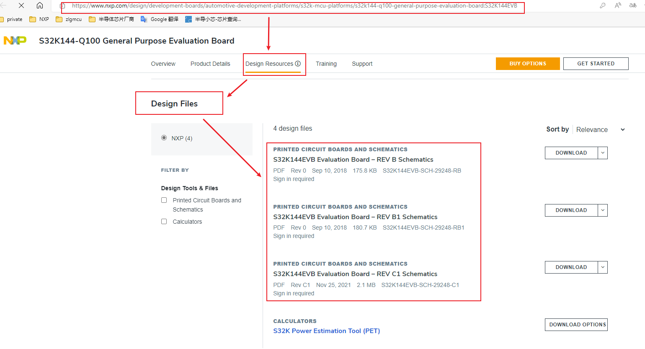Open the Design Resources tab
The width and height of the screenshot is (645, 349).
tap(269, 64)
